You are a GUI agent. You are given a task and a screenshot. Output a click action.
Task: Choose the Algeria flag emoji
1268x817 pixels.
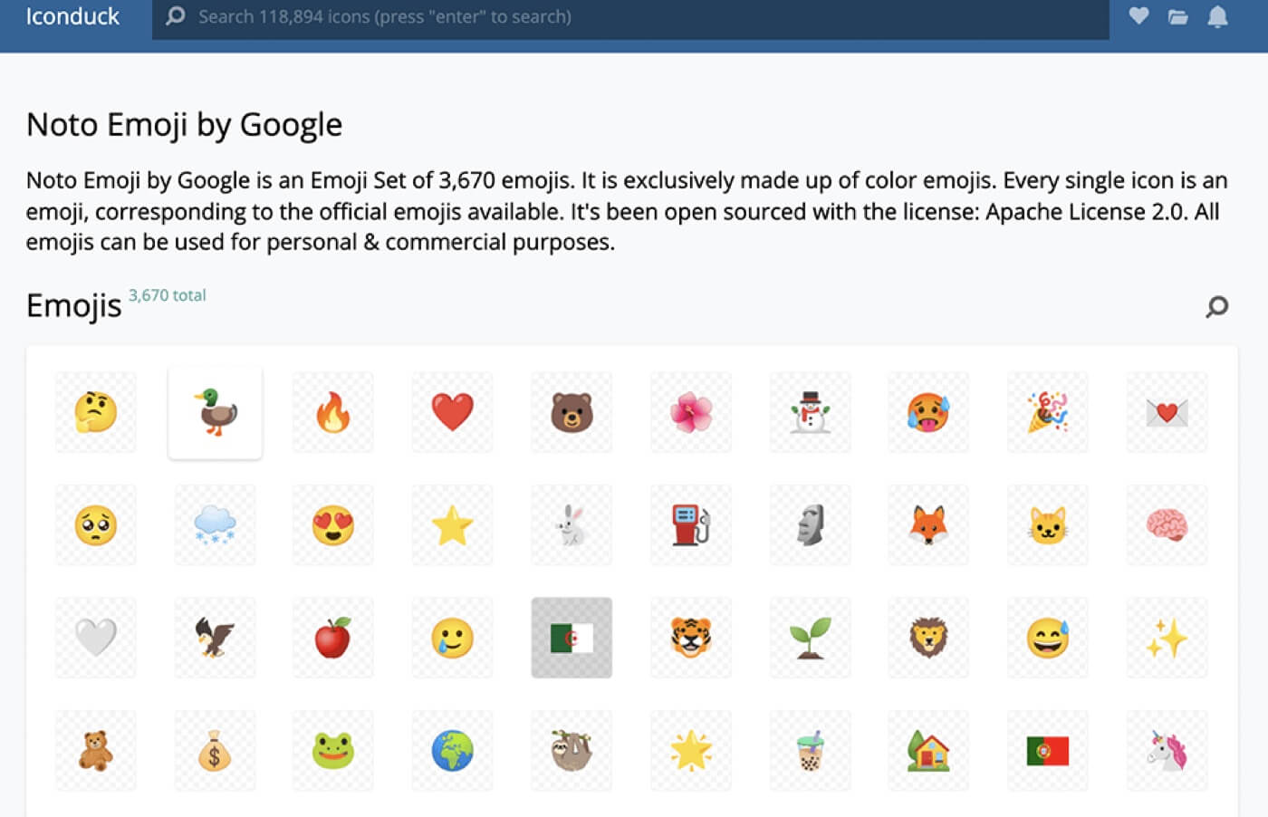pos(572,639)
